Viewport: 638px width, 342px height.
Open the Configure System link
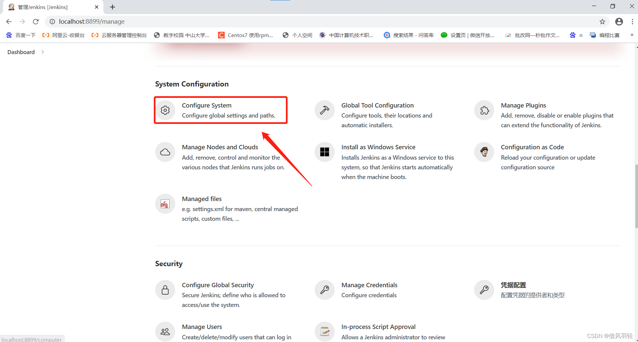coord(207,106)
